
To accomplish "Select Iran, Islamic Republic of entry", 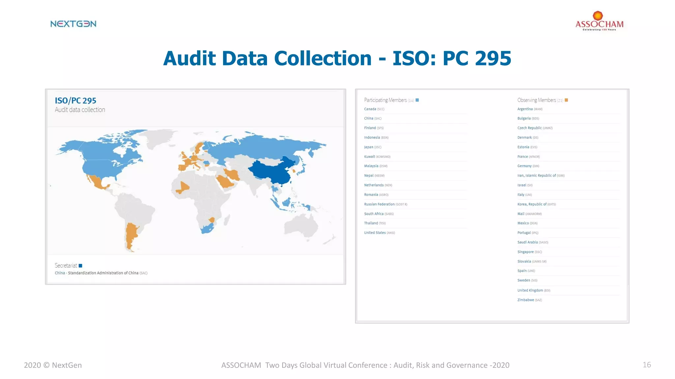I will pos(541,176).
